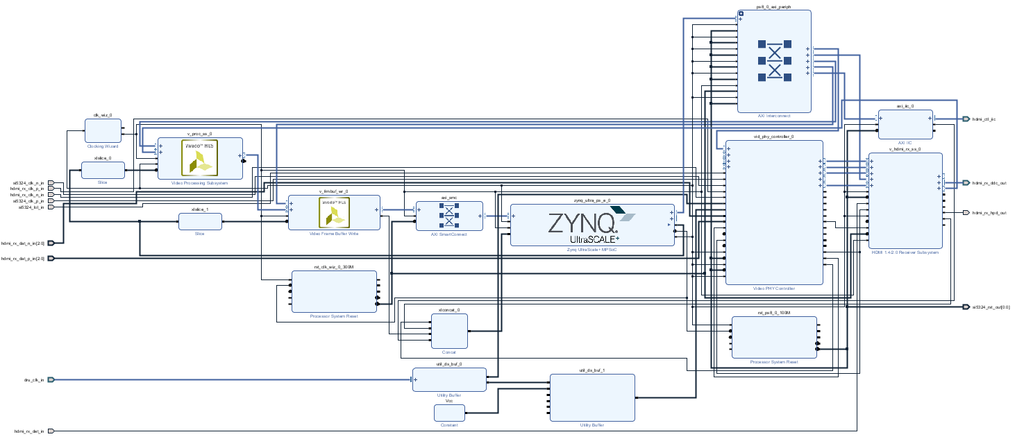Expand ps8_0_axi_periph hierarchy with the corner plus icon
Screen dimensions: 1024x439
pyautogui.click(x=741, y=13)
